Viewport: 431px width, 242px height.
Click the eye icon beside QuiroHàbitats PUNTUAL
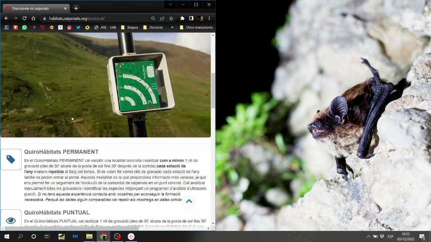(x=11, y=220)
